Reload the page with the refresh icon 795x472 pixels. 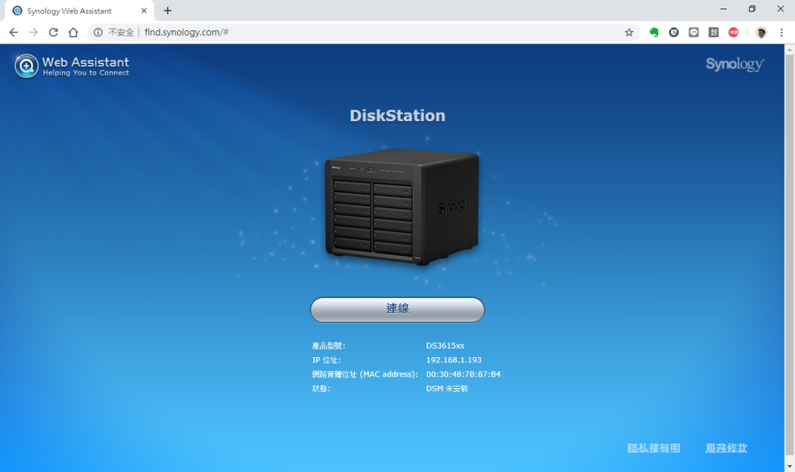point(54,33)
